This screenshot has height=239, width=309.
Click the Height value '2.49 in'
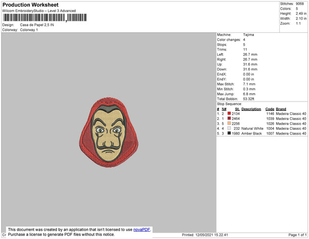(301, 13)
